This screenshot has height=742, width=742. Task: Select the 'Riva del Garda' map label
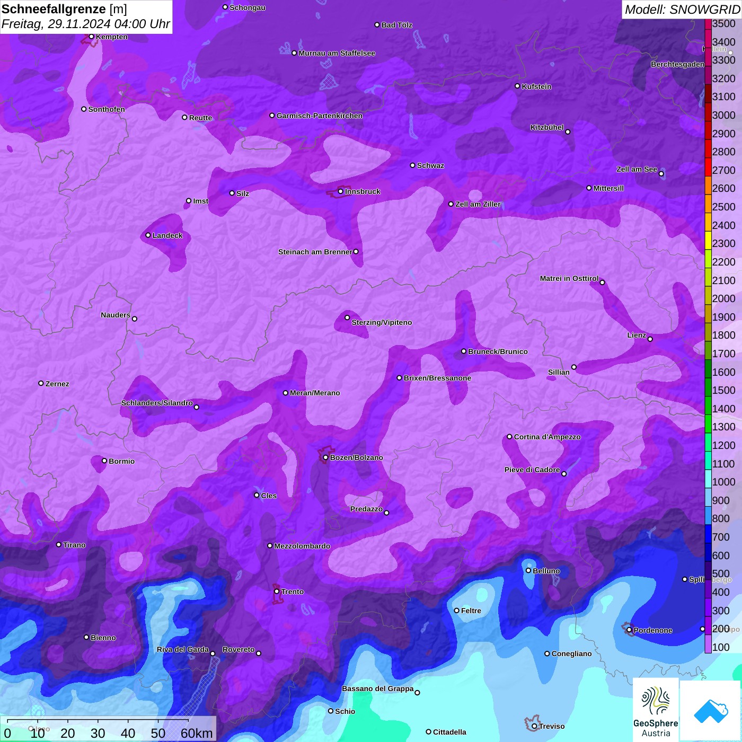[183, 649]
